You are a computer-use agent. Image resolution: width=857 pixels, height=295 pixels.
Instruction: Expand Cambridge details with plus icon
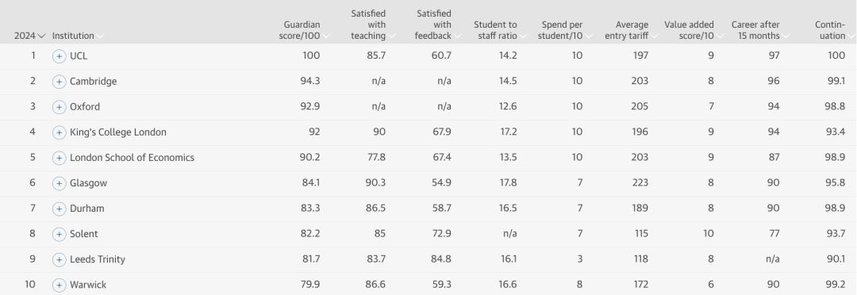point(59,82)
